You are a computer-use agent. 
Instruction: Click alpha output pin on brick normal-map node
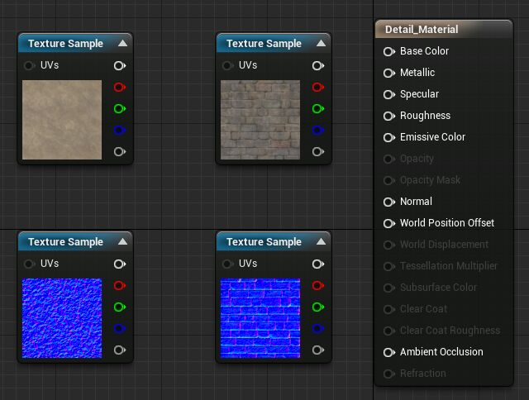click(x=318, y=350)
